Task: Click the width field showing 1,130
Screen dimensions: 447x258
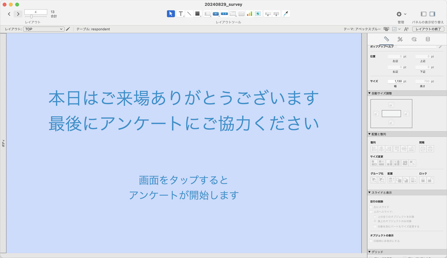Action: click(395, 81)
